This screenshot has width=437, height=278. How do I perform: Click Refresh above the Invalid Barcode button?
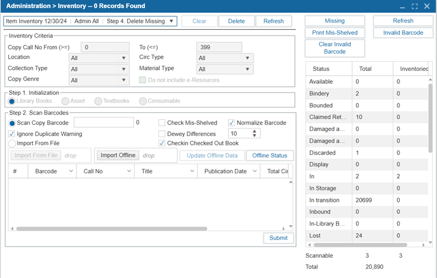tap(403, 21)
